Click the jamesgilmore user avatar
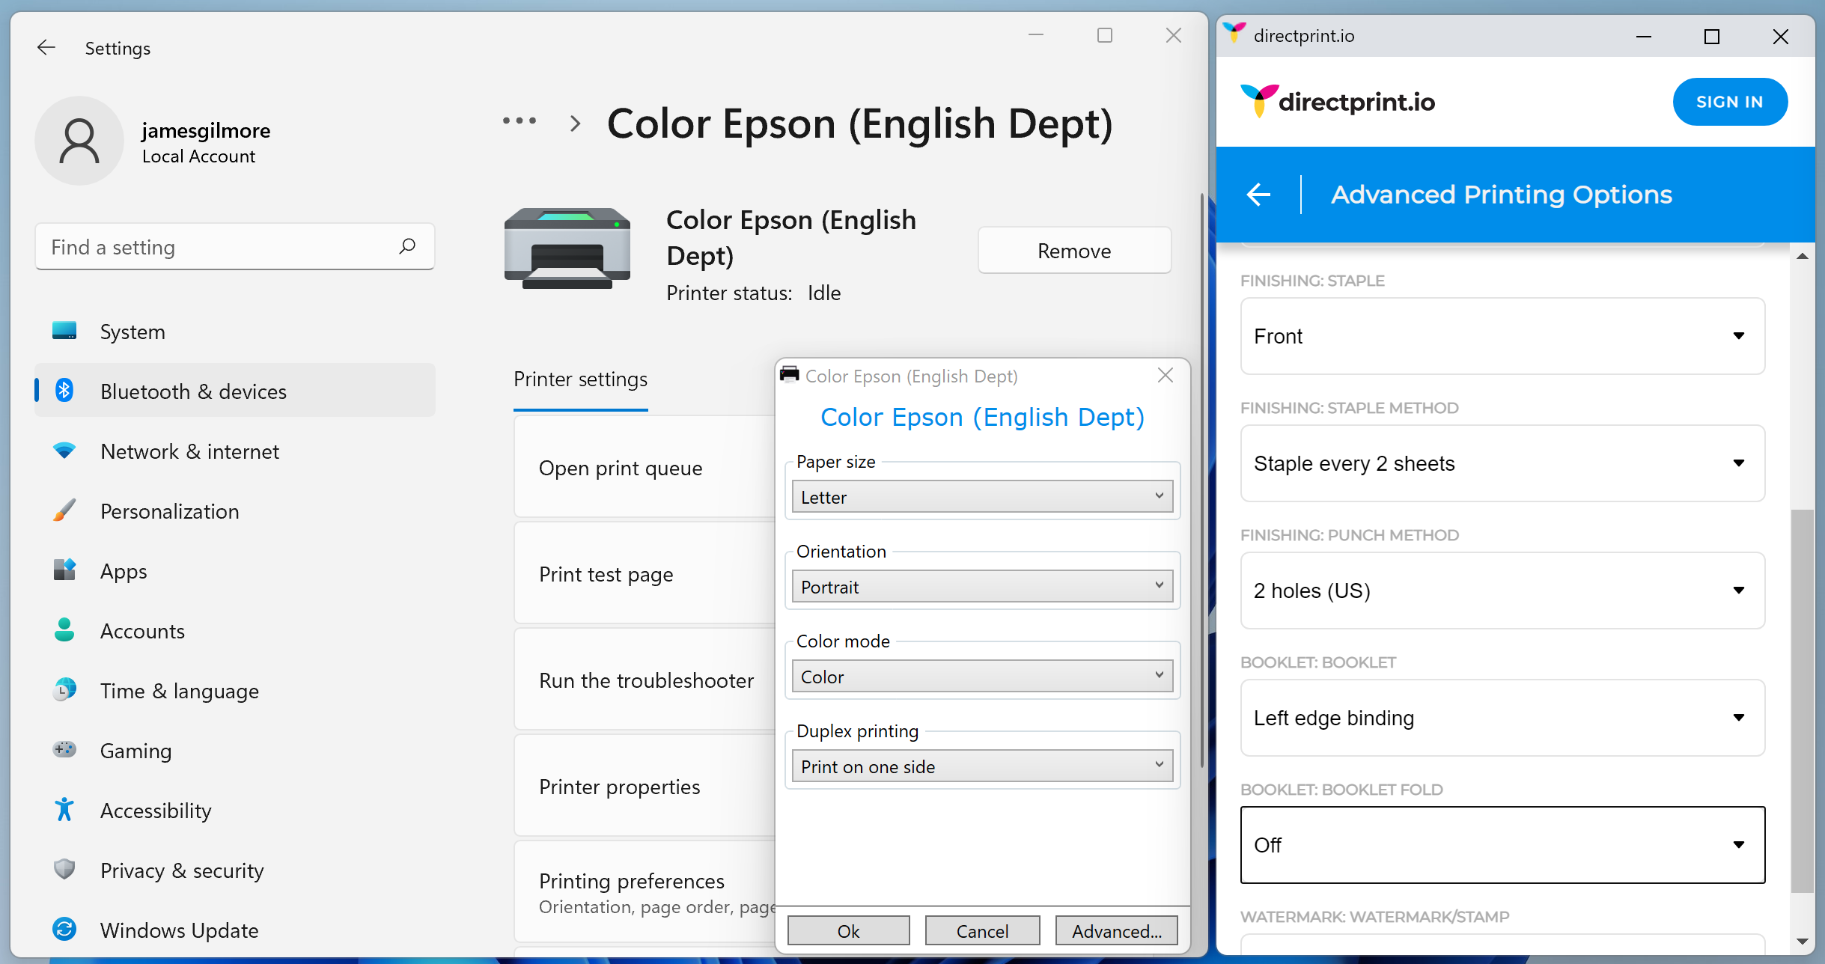Viewport: 1825px width, 964px height. 79,141
